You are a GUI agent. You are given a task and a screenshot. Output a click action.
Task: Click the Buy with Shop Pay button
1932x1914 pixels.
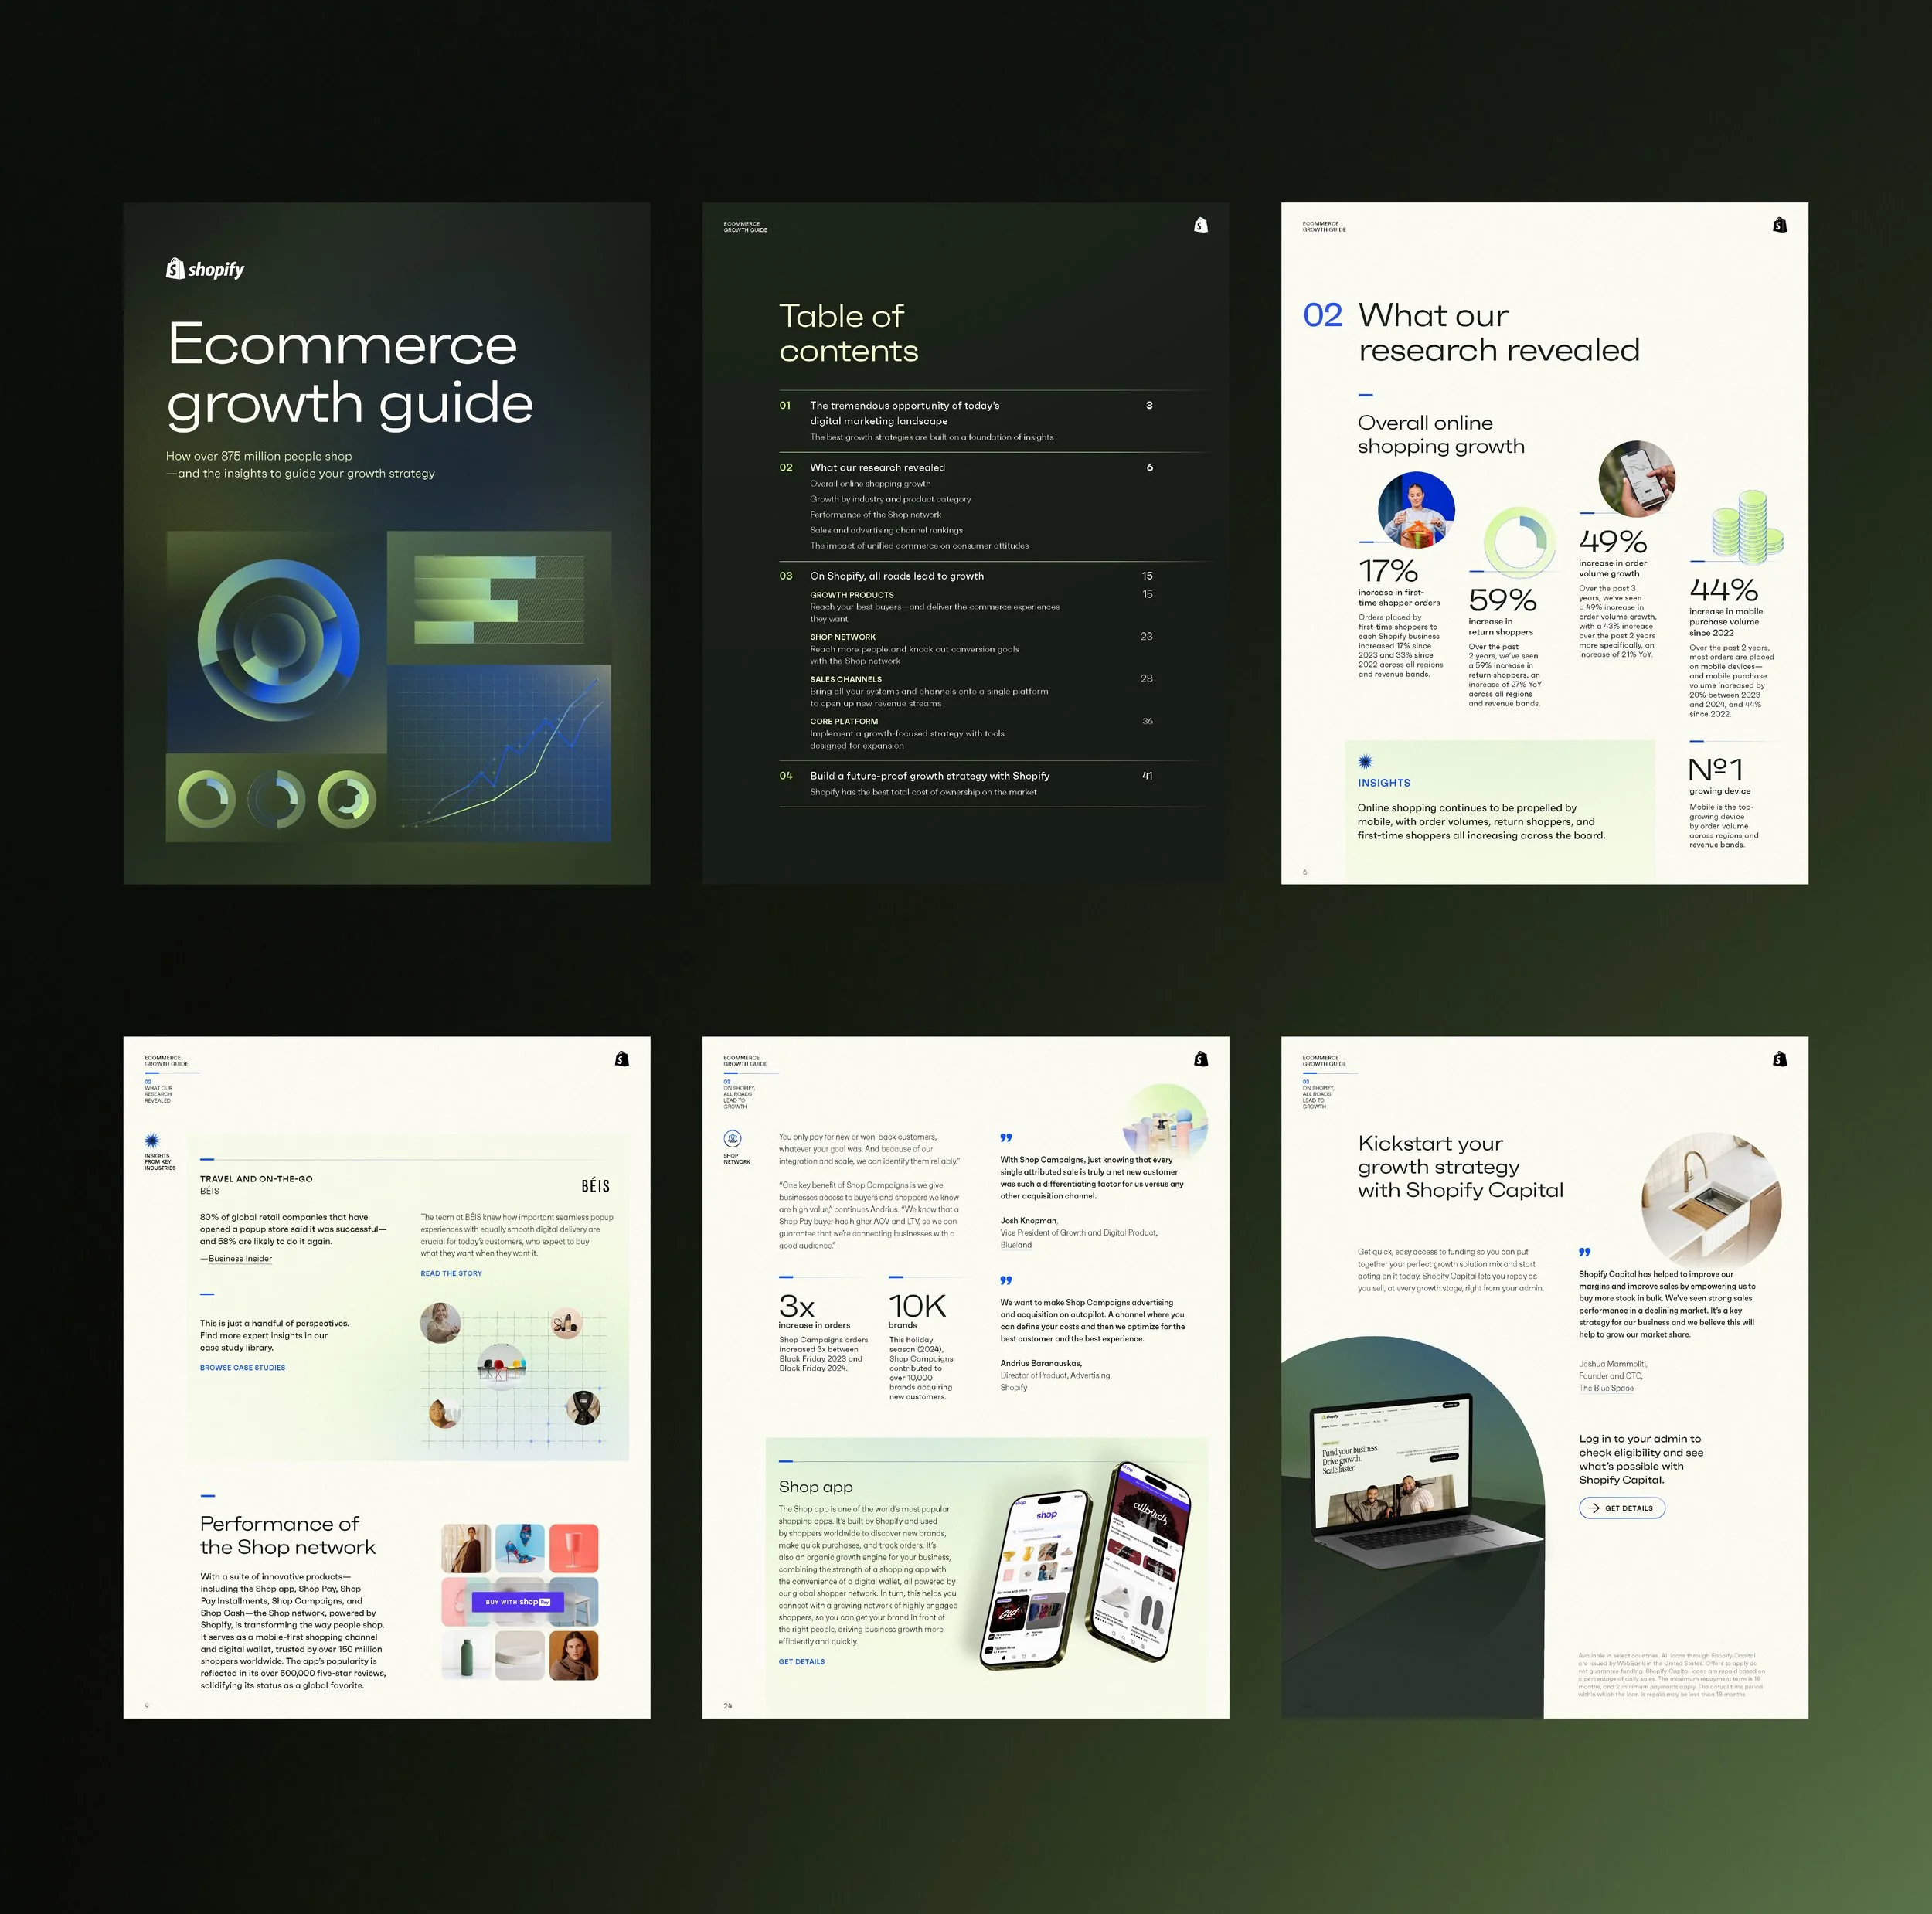point(518,1602)
